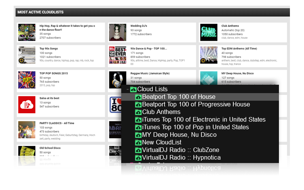Open the Salsa at its best title
Screen dimensions: 304x190
click(x=49, y=98)
